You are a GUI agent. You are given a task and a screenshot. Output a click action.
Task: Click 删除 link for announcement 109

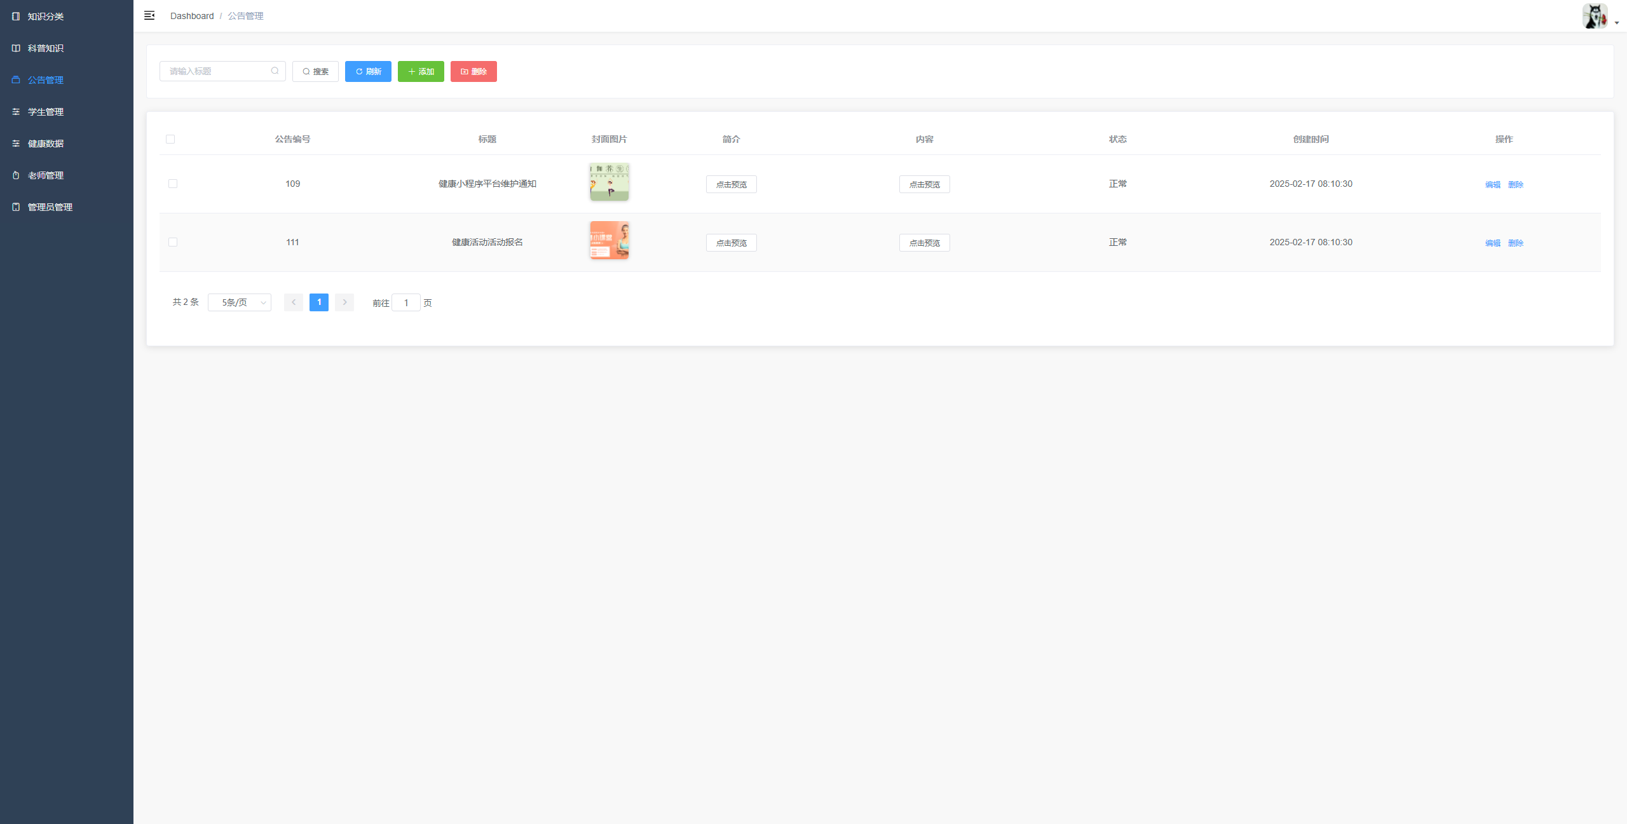click(x=1516, y=184)
